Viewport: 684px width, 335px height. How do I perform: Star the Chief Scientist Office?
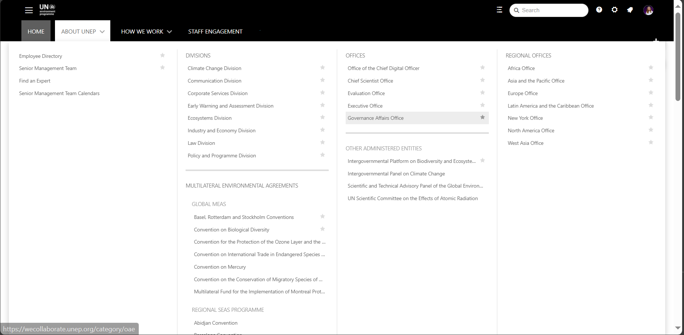pyautogui.click(x=483, y=80)
